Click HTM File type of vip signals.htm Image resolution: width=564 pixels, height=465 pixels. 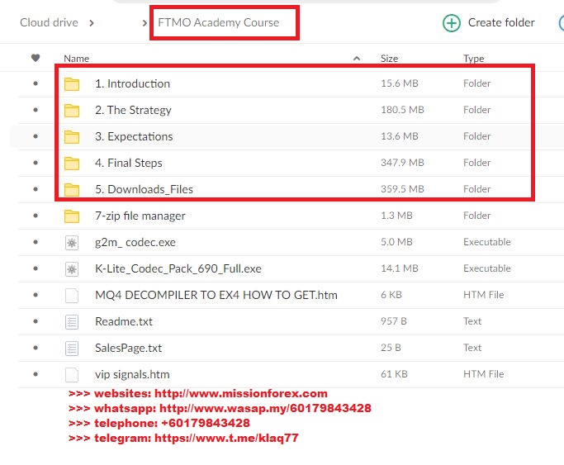click(483, 374)
